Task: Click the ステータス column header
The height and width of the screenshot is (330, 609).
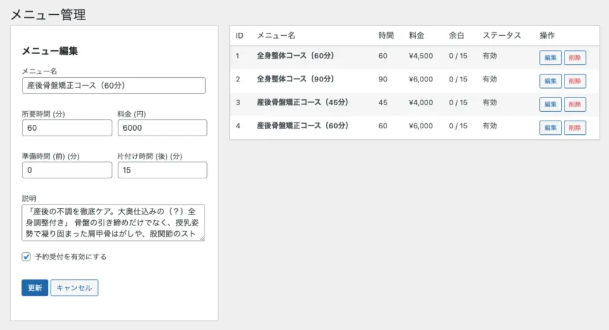Action: (x=501, y=36)
